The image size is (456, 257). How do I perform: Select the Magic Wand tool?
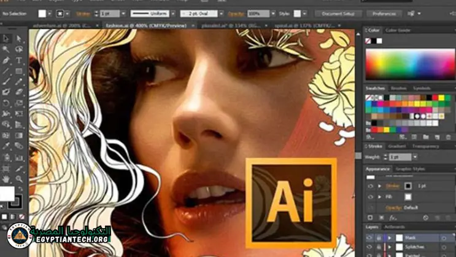pos(6,49)
